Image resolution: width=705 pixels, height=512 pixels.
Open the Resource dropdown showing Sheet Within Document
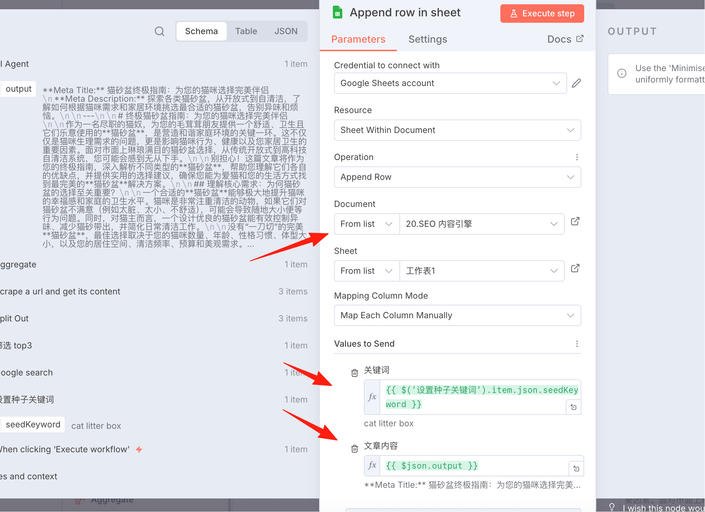pos(457,130)
